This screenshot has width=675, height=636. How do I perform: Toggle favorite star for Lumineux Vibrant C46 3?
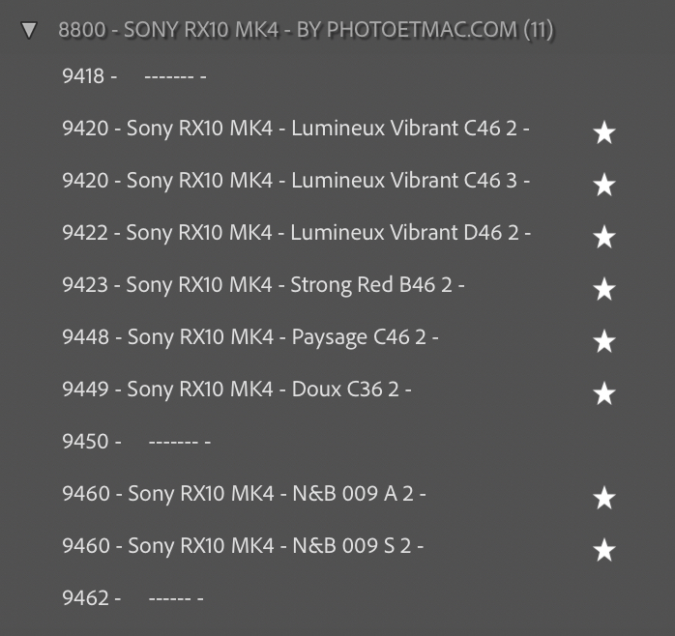tap(603, 185)
